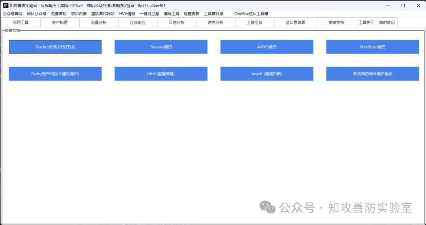This screenshot has height=225, width=426.
Task: Select 检查更新 in the menu bar
Action: pyautogui.click(x=192, y=14)
